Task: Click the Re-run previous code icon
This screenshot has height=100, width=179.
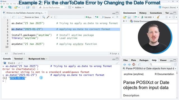Action: click(x=96, y=17)
